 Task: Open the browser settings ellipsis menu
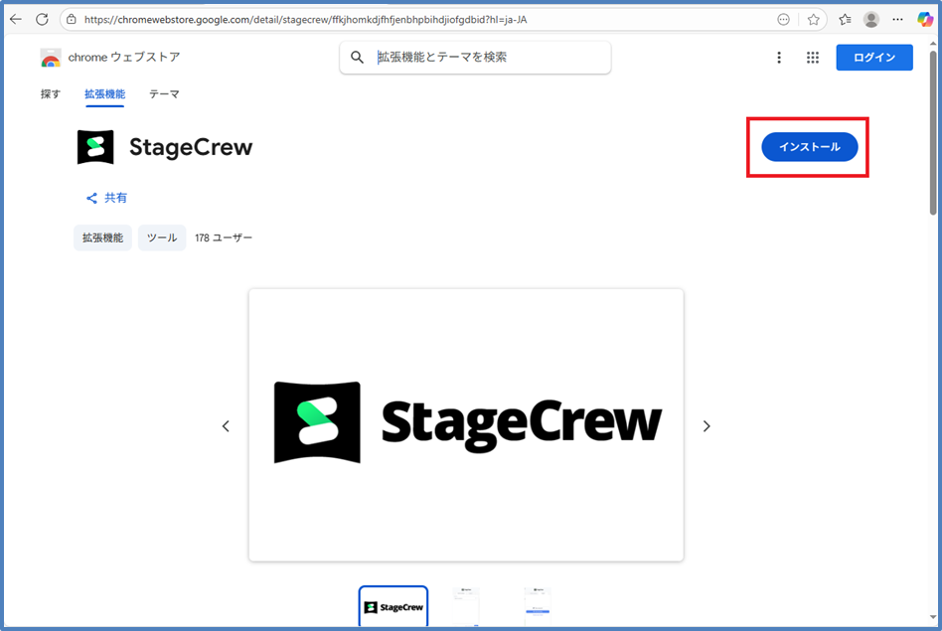(x=897, y=19)
